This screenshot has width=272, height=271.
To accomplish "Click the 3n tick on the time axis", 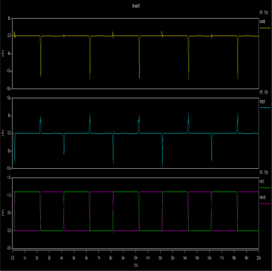I will pos(49,258).
